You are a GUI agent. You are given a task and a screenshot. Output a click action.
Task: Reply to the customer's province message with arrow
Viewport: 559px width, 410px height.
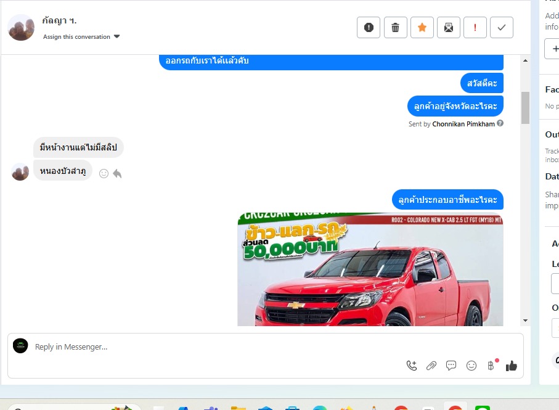(x=117, y=174)
